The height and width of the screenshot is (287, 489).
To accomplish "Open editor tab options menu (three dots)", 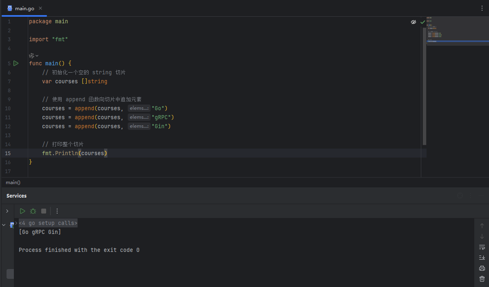I will point(482,9).
